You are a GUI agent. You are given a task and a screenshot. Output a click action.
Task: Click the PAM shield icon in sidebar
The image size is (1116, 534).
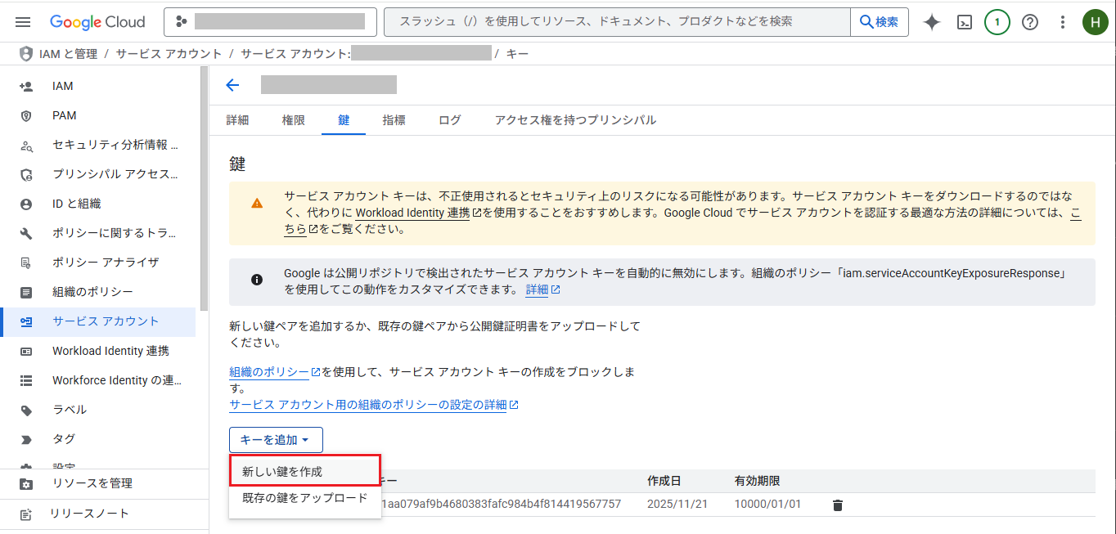click(x=26, y=115)
